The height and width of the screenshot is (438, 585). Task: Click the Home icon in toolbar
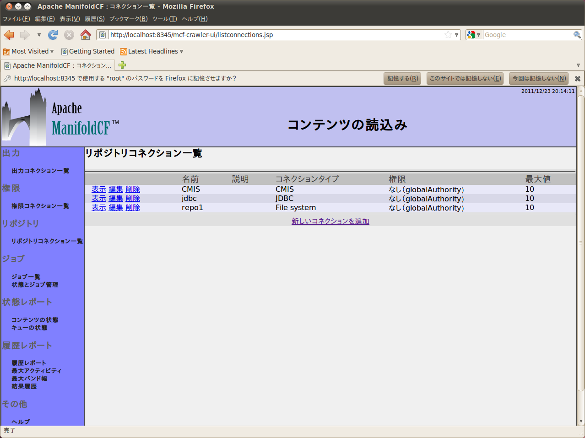[85, 35]
